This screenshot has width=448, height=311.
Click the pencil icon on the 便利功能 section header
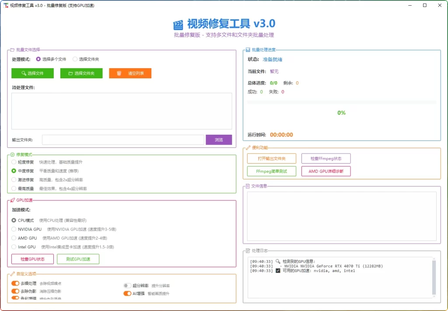coord(248,148)
